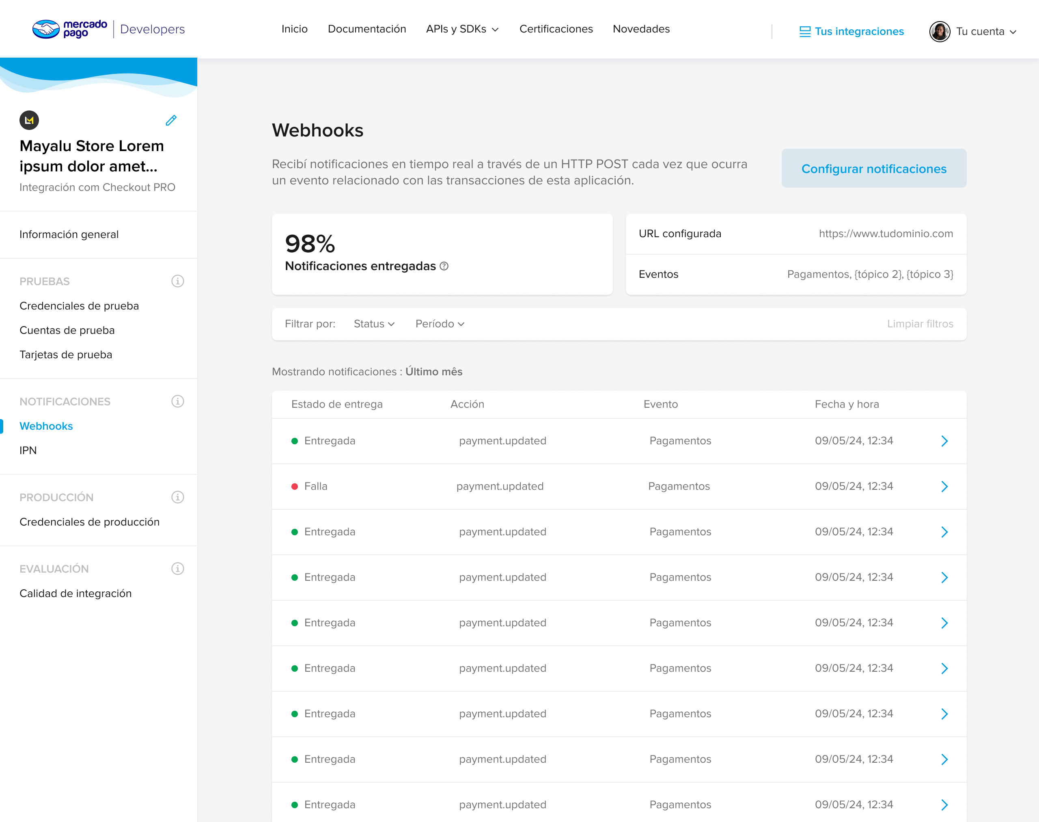Click the 98% delivered percentage
Screen dimensions: 1039x822
[310, 244]
